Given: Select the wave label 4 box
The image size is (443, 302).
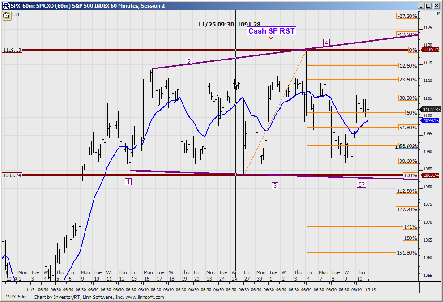Looking at the screenshot, I should tap(327, 43).
